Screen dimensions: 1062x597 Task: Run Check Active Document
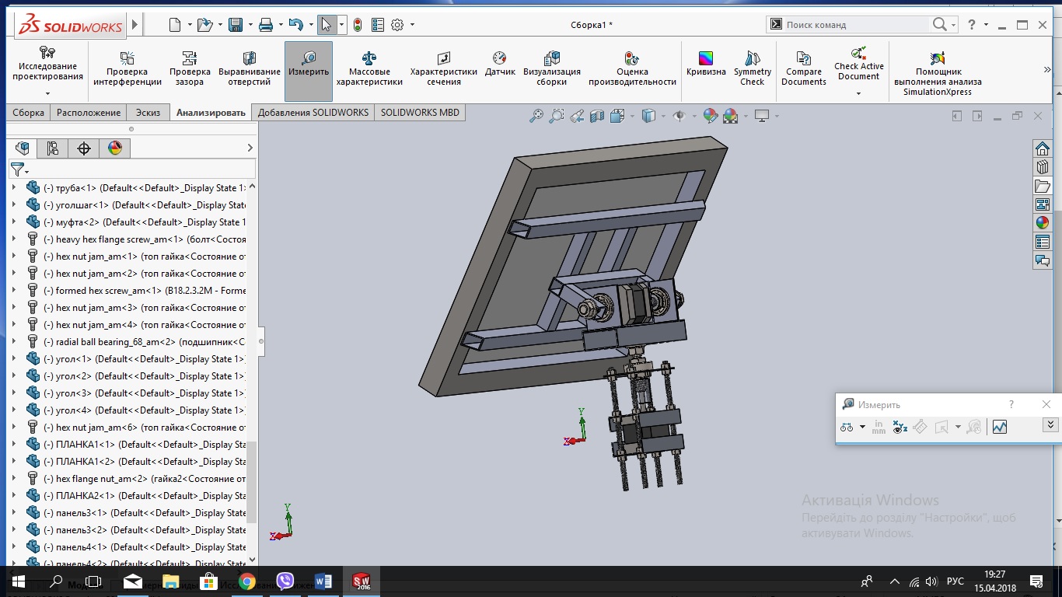coord(859,65)
